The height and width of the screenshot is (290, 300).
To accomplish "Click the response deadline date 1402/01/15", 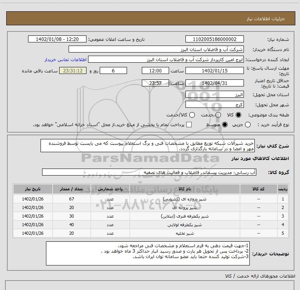I will [x=214, y=70].
